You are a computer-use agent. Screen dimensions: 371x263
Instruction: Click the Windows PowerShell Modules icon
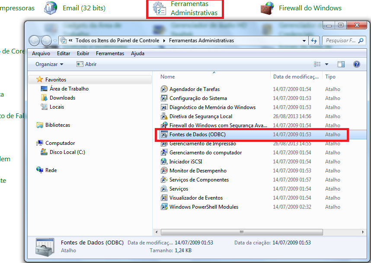(164, 207)
